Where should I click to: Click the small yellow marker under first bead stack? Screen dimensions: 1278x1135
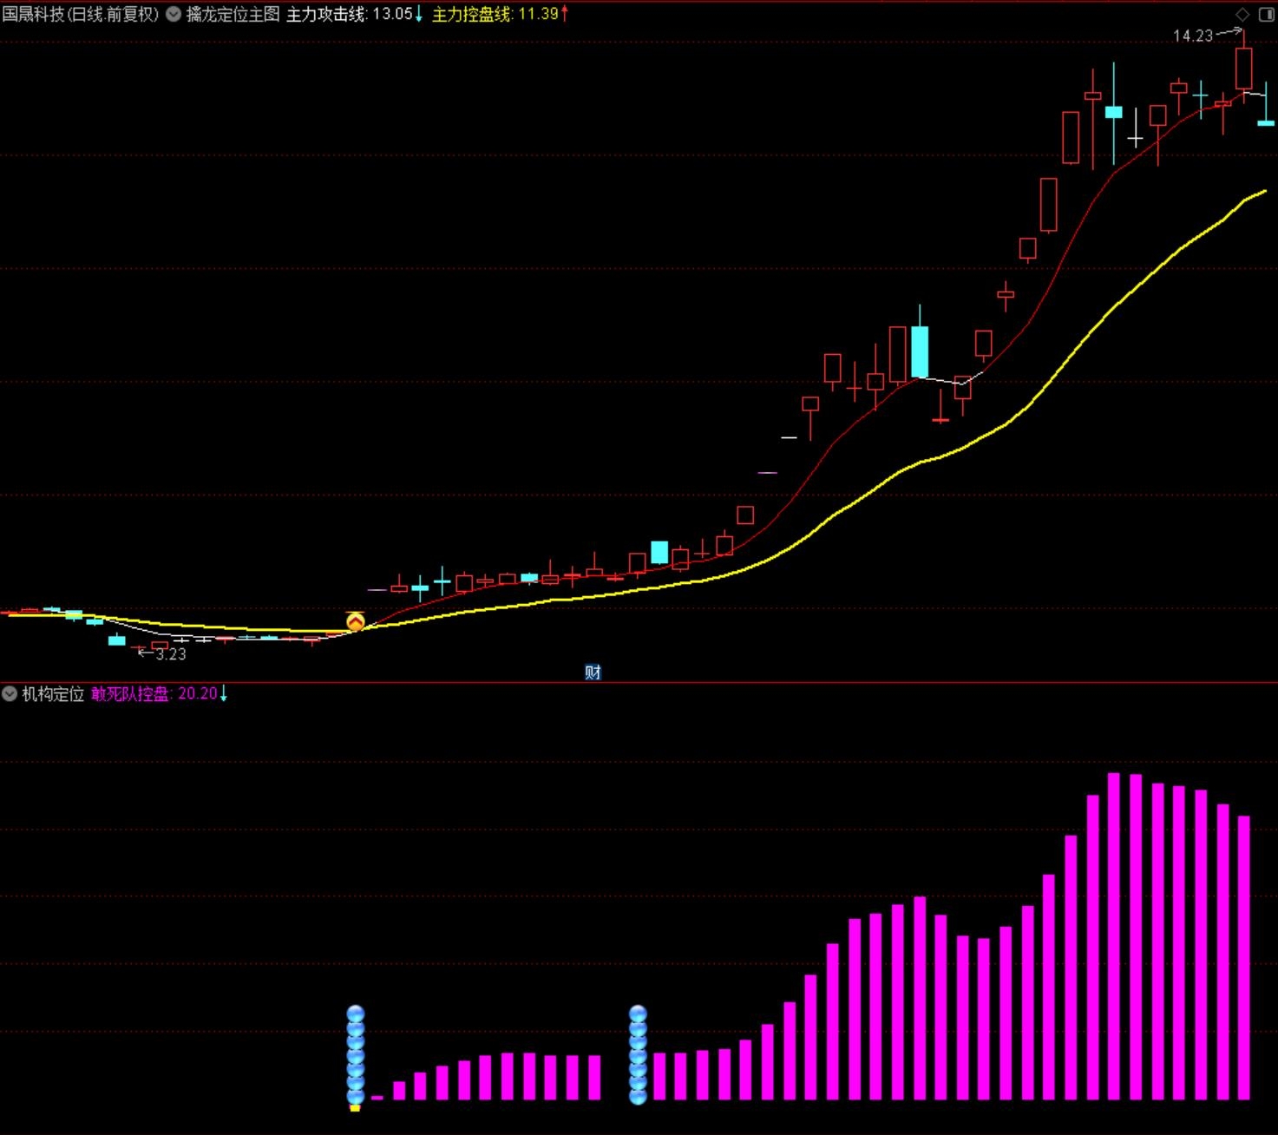355,1108
